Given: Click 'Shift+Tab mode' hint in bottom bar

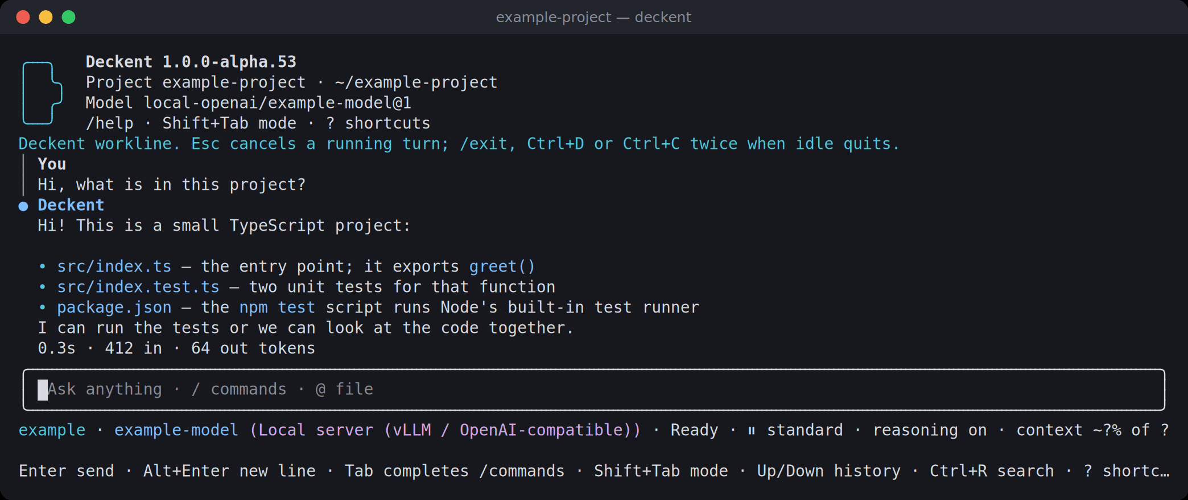Looking at the screenshot, I should pos(661,471).
